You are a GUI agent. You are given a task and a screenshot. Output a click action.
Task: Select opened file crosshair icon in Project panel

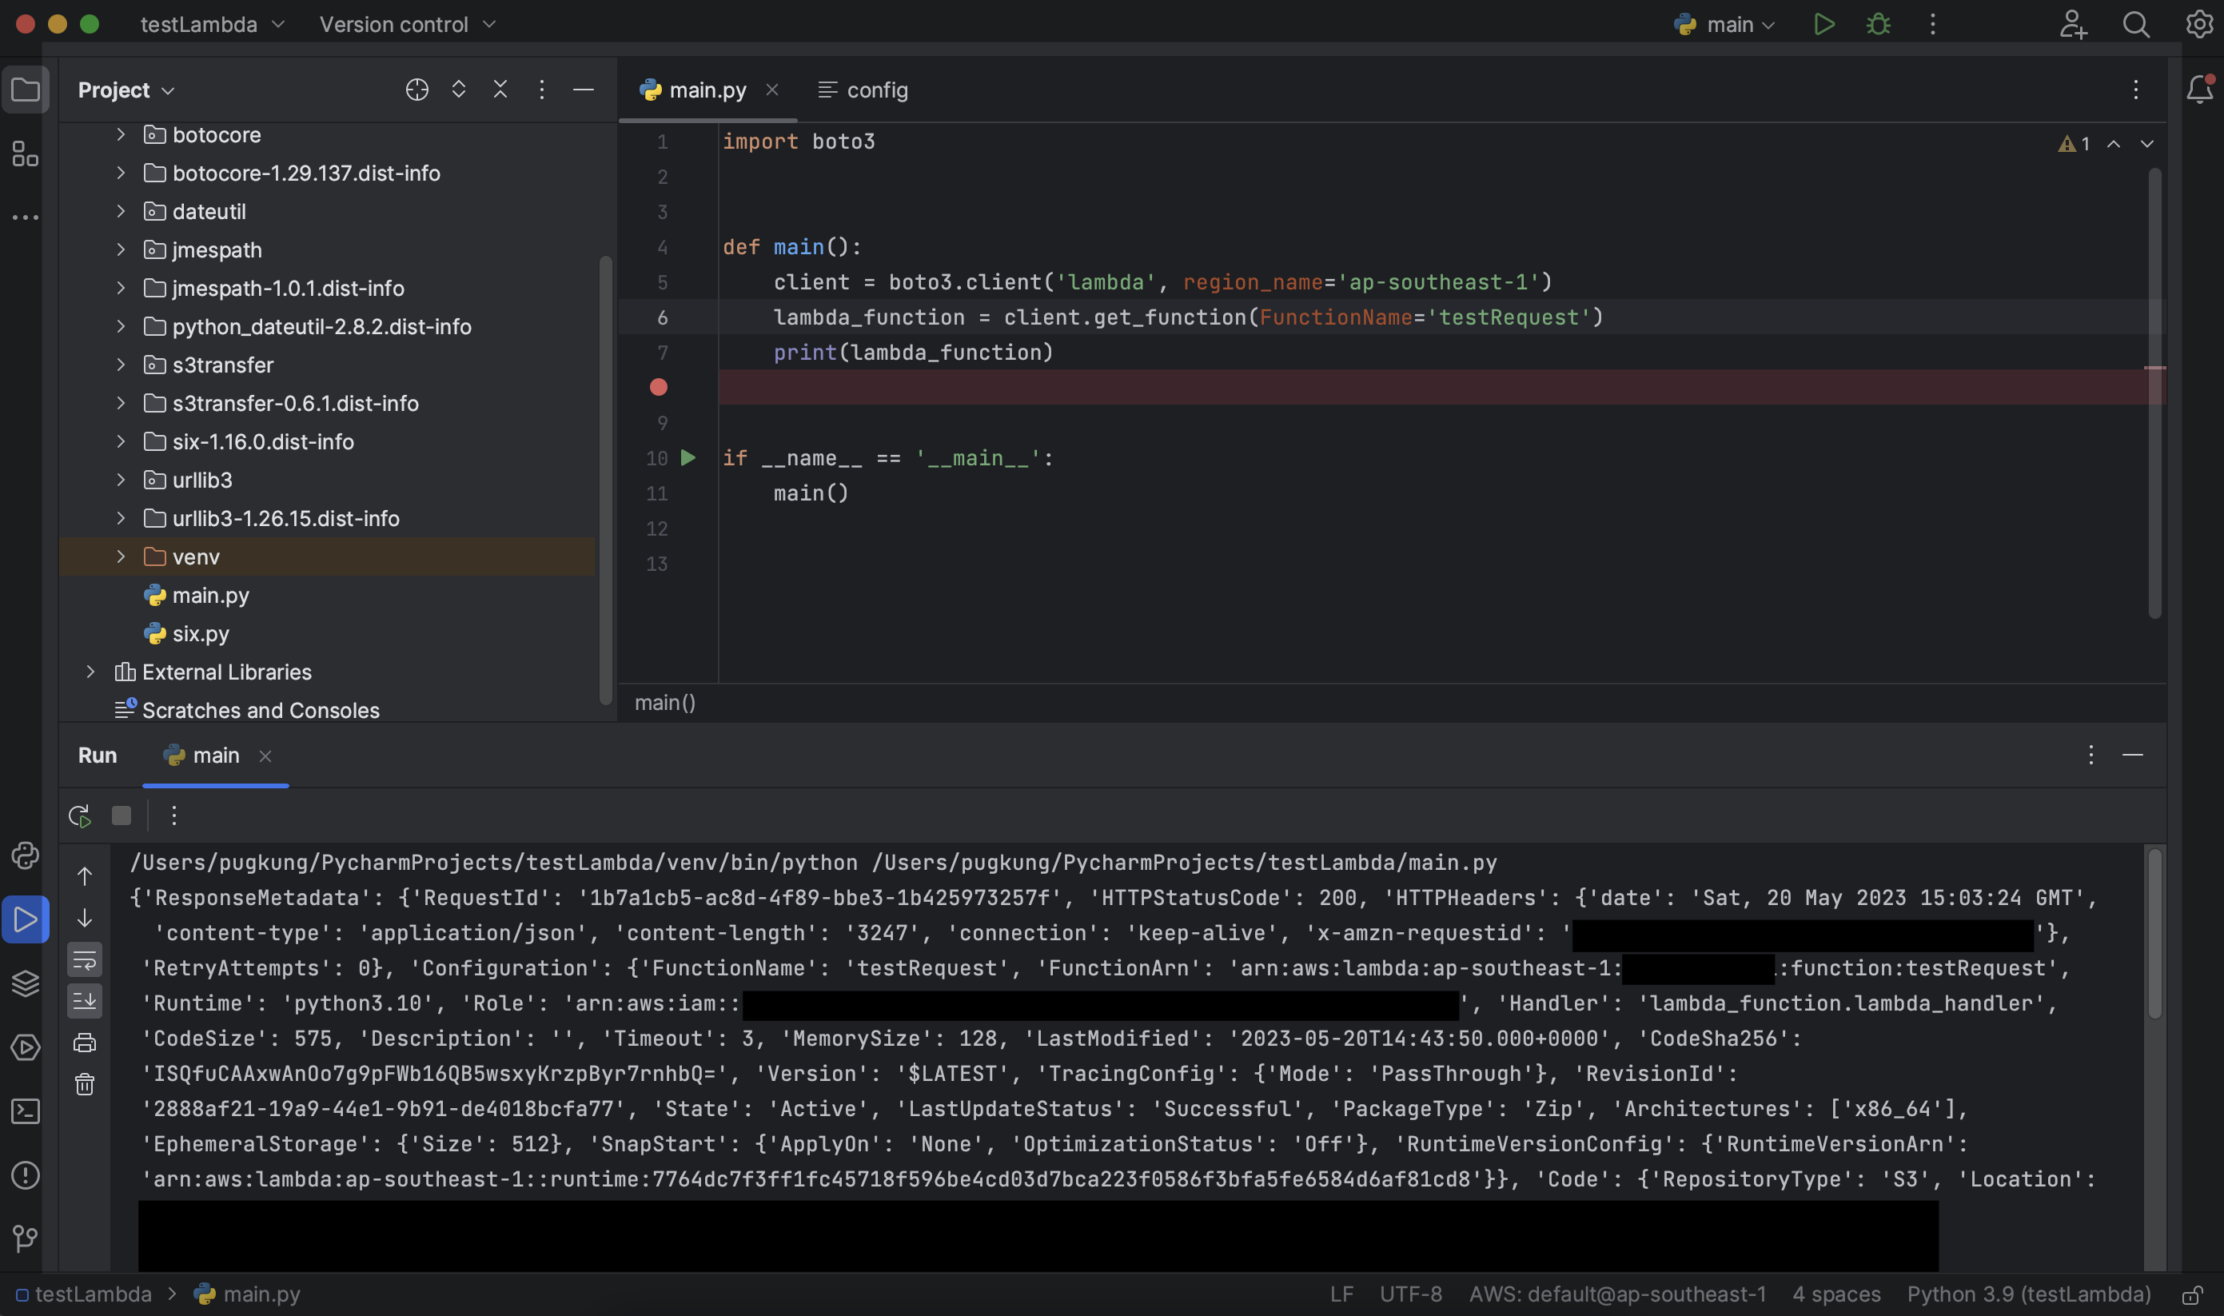(x=417, y=90)
